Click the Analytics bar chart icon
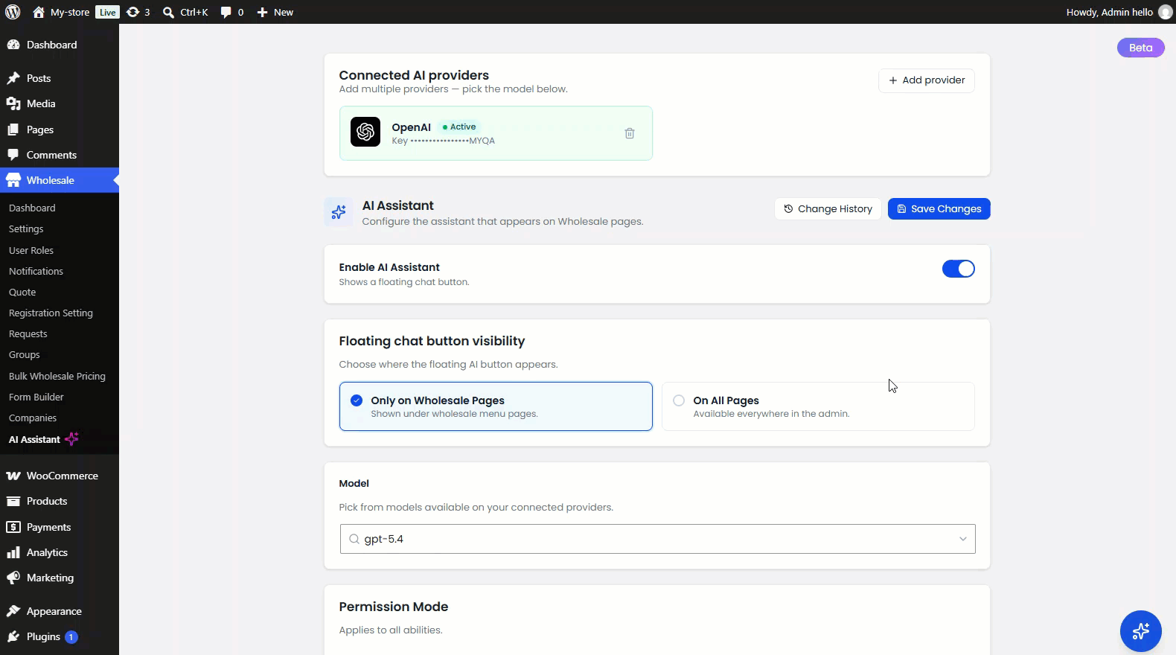Image resolution: width=1176 pixels, height=655 pixels. coord(13,552)
